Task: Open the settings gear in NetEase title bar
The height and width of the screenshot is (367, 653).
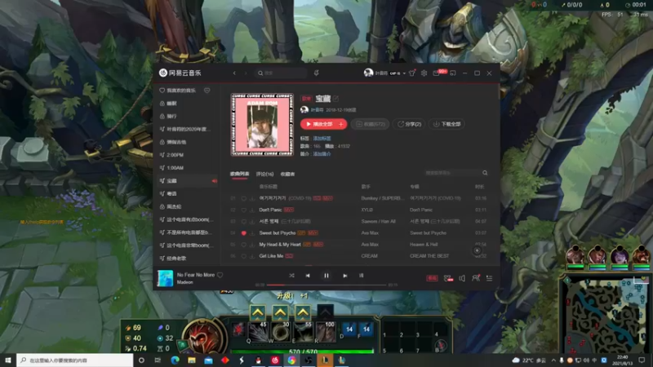Action: click(x=424, y=73)
